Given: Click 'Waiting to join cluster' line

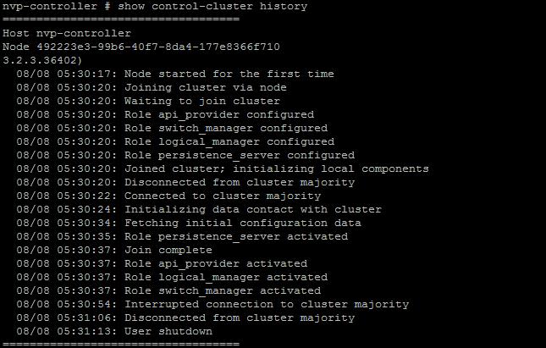Looking at the screenshot, I should pyautogui.click(x=148, y=102).
